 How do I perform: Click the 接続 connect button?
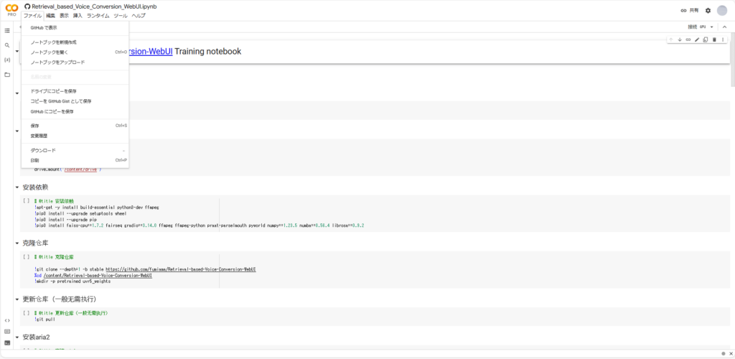point(697,27)
